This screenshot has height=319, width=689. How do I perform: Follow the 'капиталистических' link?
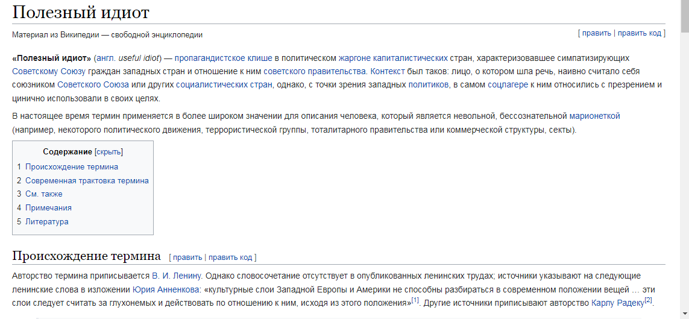[x=411, y=58]
